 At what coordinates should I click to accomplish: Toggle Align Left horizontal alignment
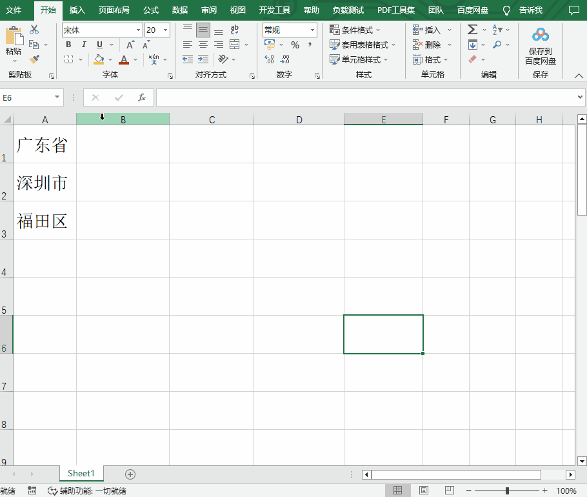pos(188,45)
